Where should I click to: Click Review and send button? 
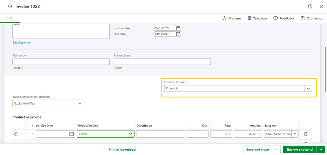[300, 149]
